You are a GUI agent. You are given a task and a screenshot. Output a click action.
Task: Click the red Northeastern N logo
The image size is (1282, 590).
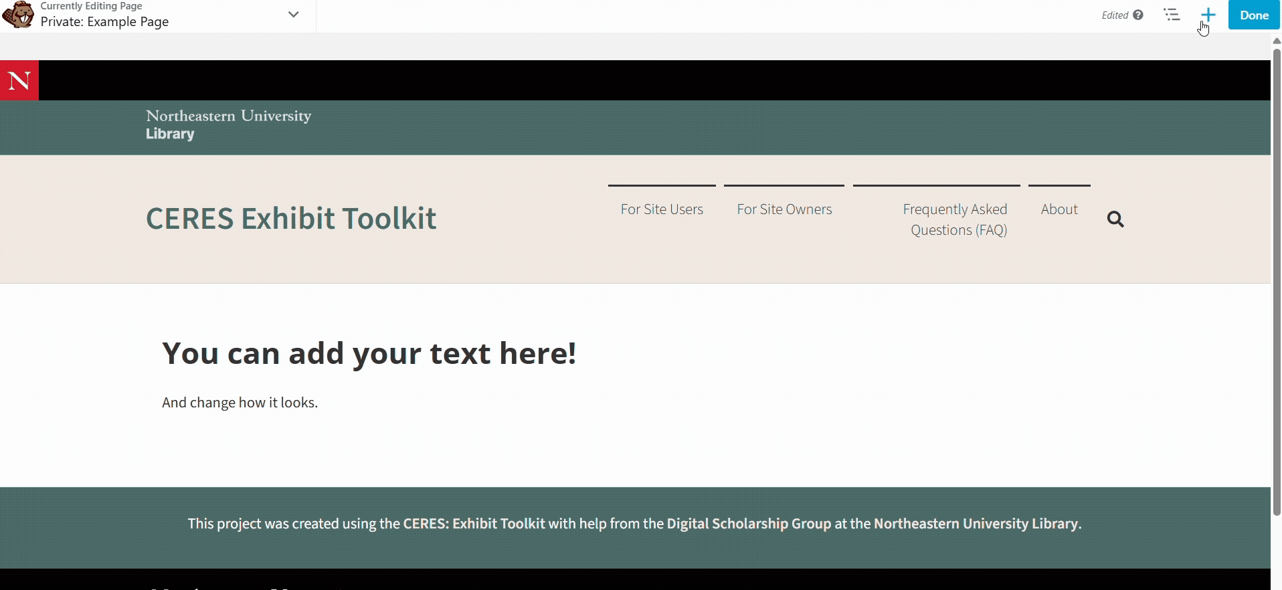pyautogui.click(x=19, y=80)
